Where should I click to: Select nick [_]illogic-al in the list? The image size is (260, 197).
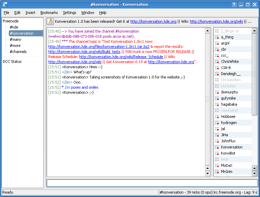233,31
